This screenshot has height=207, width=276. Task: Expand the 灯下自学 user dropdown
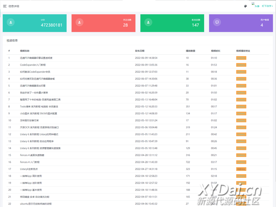267,6
